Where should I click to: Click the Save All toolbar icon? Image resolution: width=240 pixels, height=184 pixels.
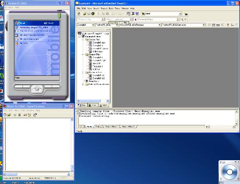[x=93, y=14]
